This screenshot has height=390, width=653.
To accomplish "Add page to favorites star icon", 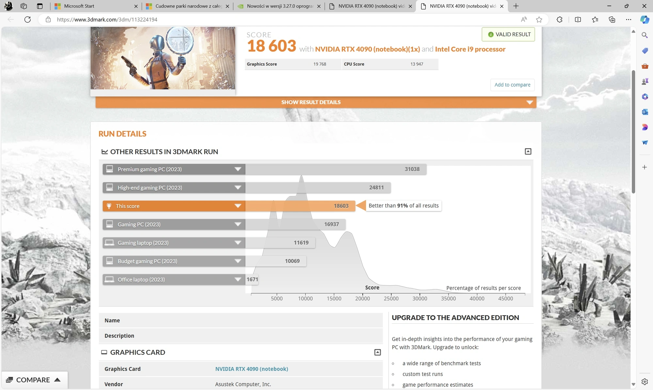I will [x=539, y=20].
